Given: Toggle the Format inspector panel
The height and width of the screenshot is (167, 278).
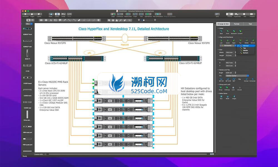Looking at the screenshot, I should coord(230,14).
